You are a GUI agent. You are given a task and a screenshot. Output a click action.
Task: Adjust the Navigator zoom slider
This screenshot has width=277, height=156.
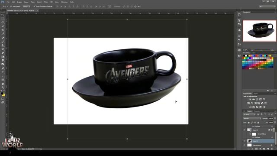pos(261,50)
